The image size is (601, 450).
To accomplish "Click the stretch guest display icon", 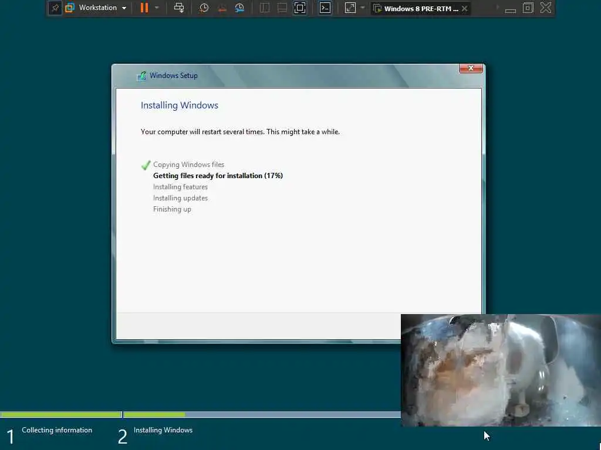I will click(x=350, y=8).
